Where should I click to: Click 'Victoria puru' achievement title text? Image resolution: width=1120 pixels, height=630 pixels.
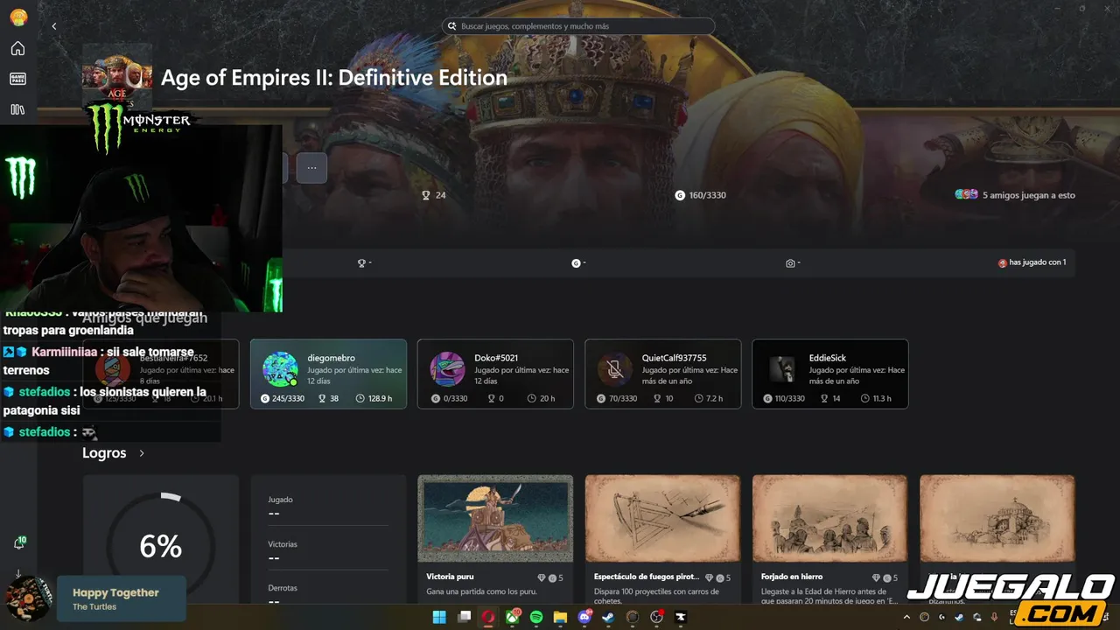[450, 577]
